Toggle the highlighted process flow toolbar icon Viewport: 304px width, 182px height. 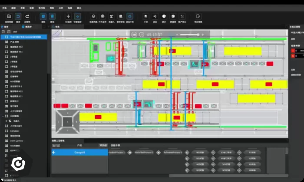130,16
